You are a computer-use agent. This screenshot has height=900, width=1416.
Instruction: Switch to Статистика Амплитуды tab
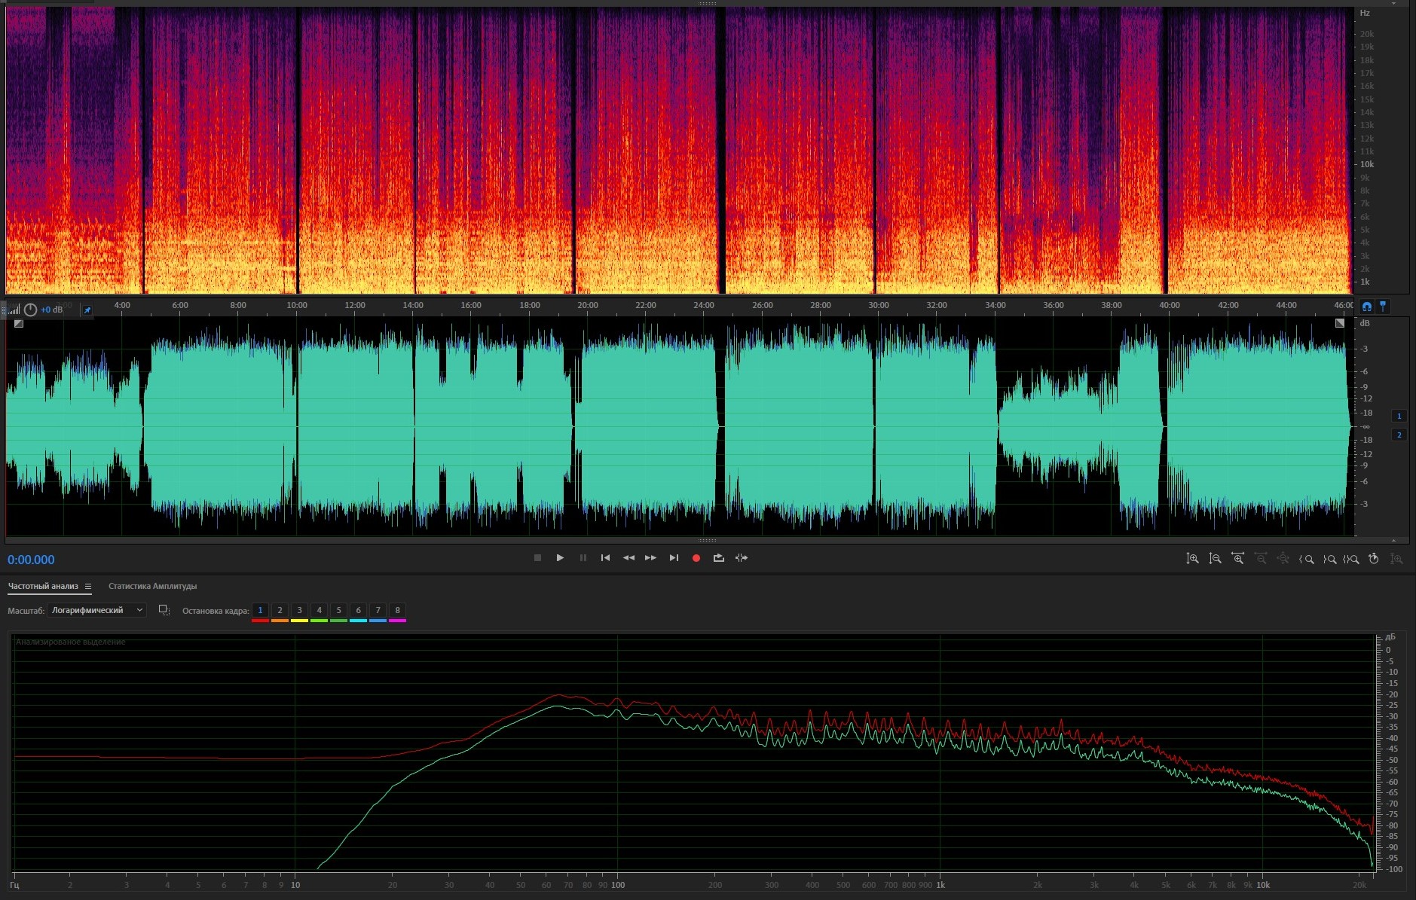(152, 586)
